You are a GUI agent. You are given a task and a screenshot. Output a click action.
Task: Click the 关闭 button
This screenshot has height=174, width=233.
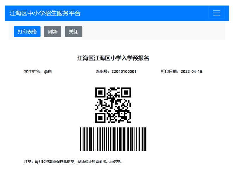[x=73, y=31]
